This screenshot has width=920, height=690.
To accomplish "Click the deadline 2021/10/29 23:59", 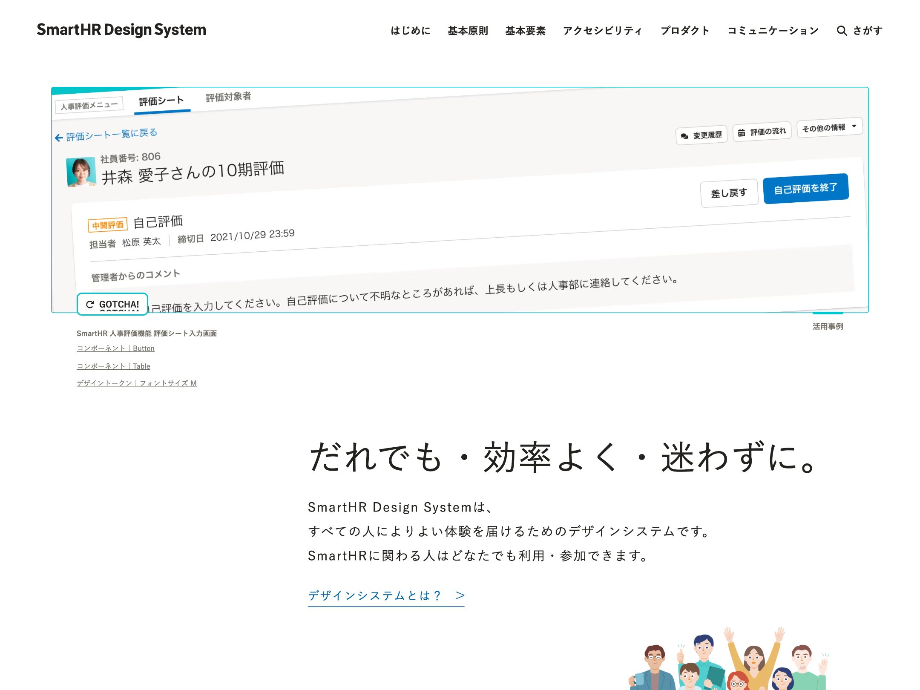I will tap(252, 235).
